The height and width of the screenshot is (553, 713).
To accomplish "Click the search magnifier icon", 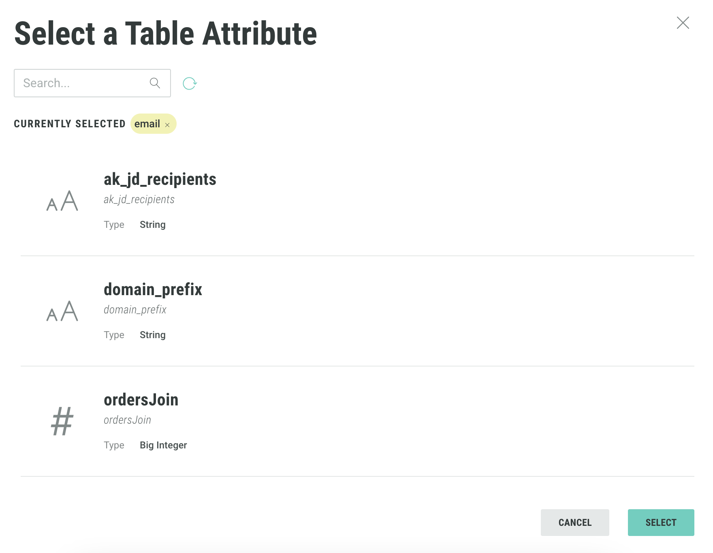I will coord(155,83).
